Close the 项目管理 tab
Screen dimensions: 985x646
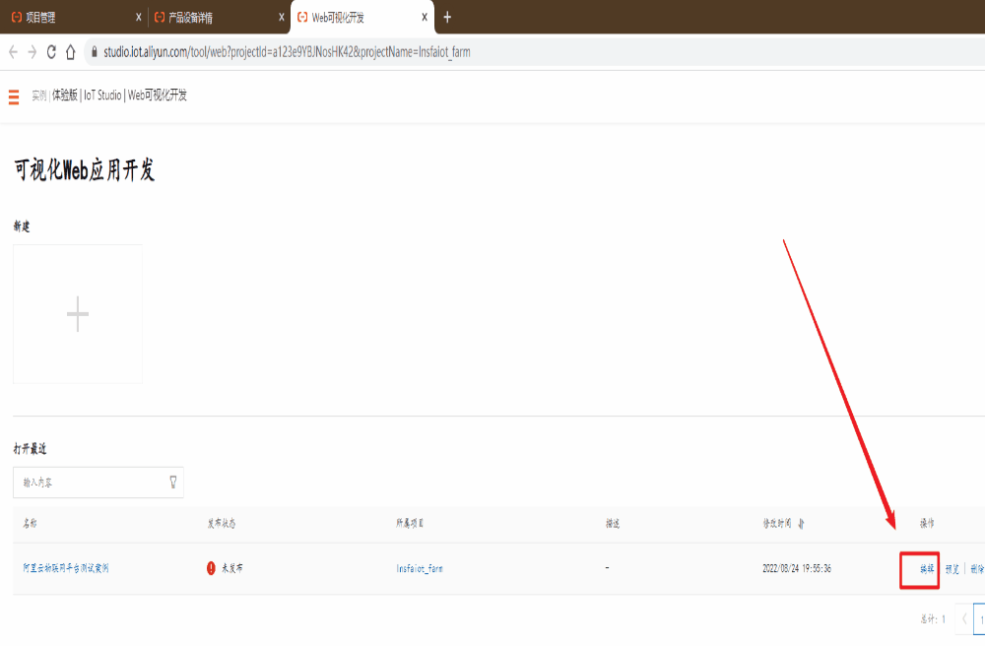(139, 17)
